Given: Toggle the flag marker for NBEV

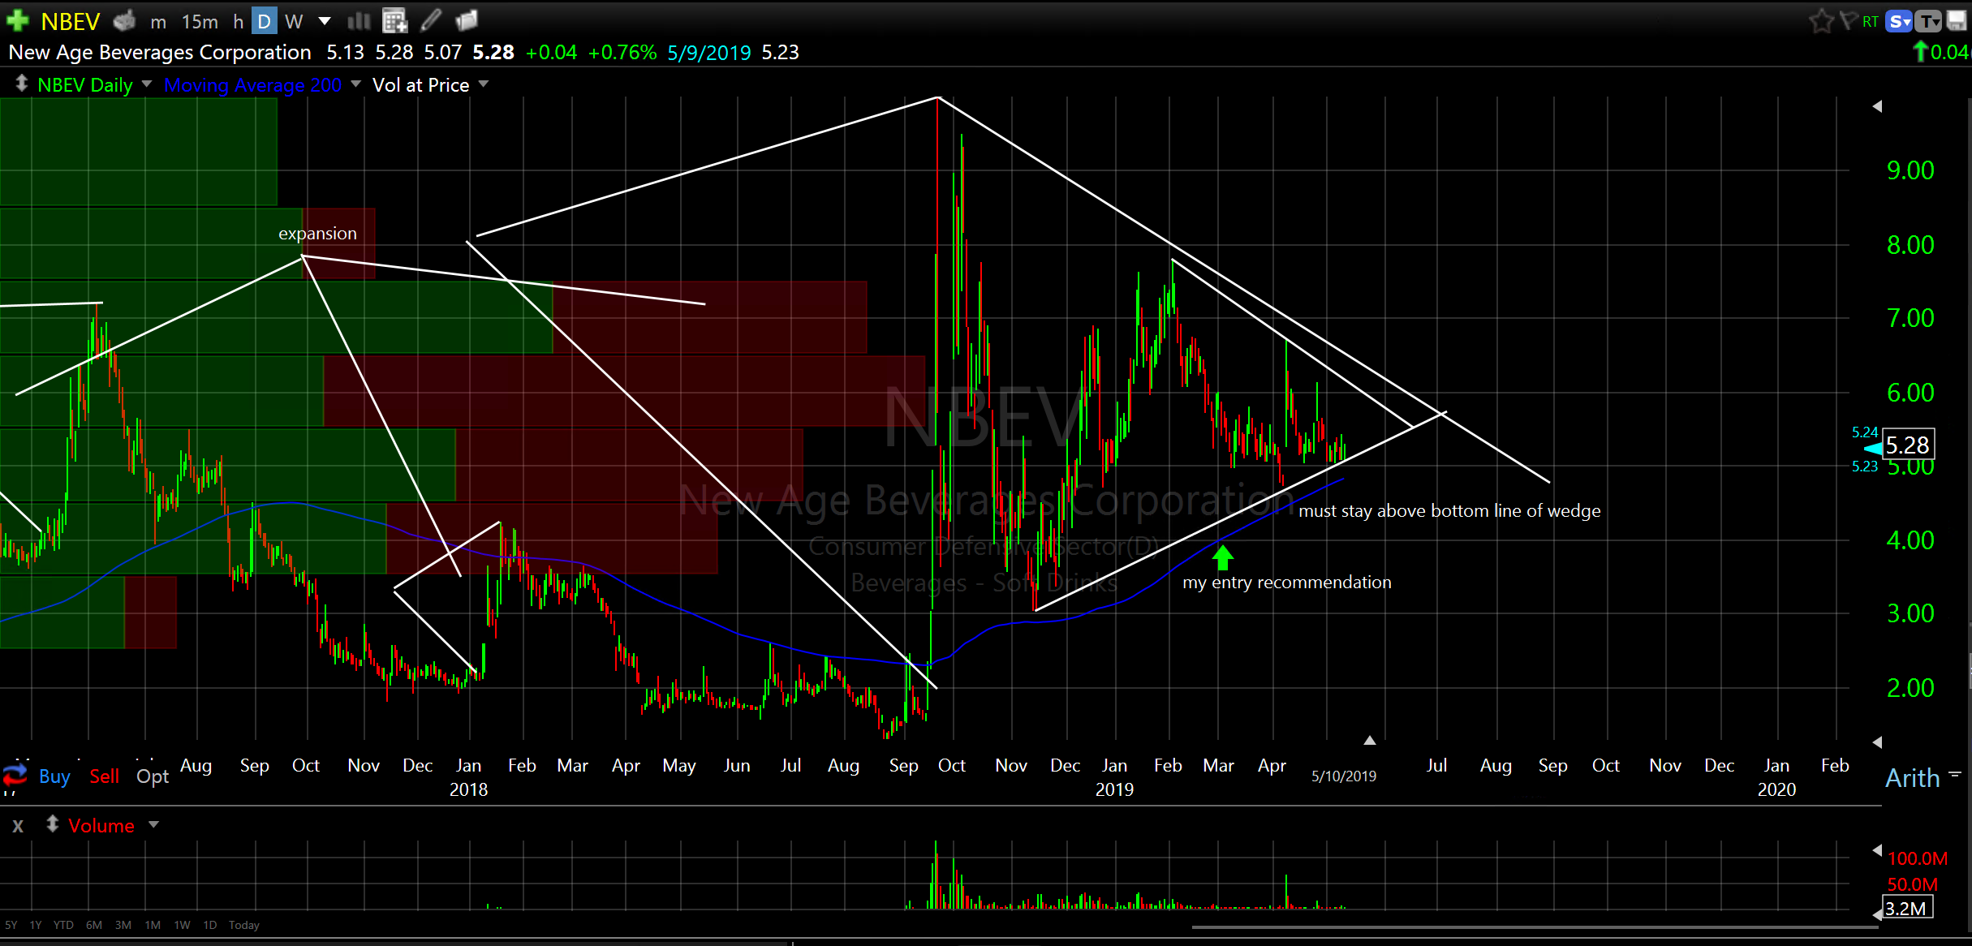Looking at the screenshot, I should pyautogui.click(x=1848, y=21).
